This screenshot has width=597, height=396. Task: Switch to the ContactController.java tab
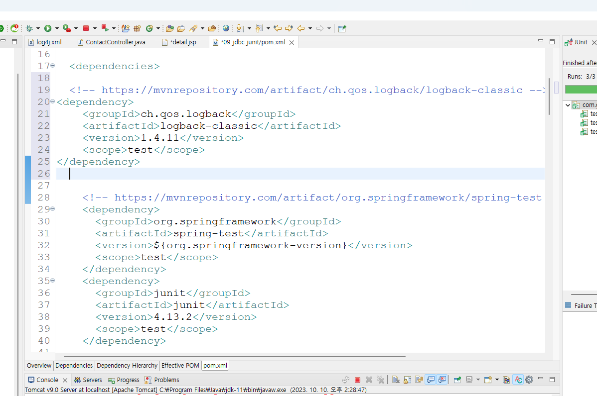111,42
